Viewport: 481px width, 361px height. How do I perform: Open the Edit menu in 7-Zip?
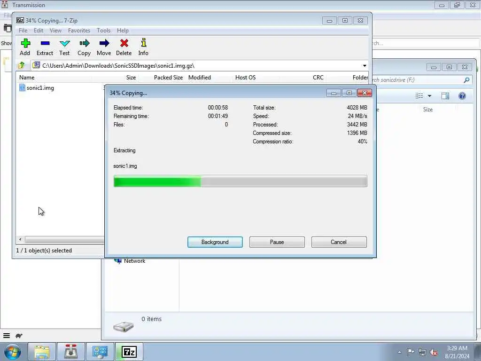click(39, 31)
